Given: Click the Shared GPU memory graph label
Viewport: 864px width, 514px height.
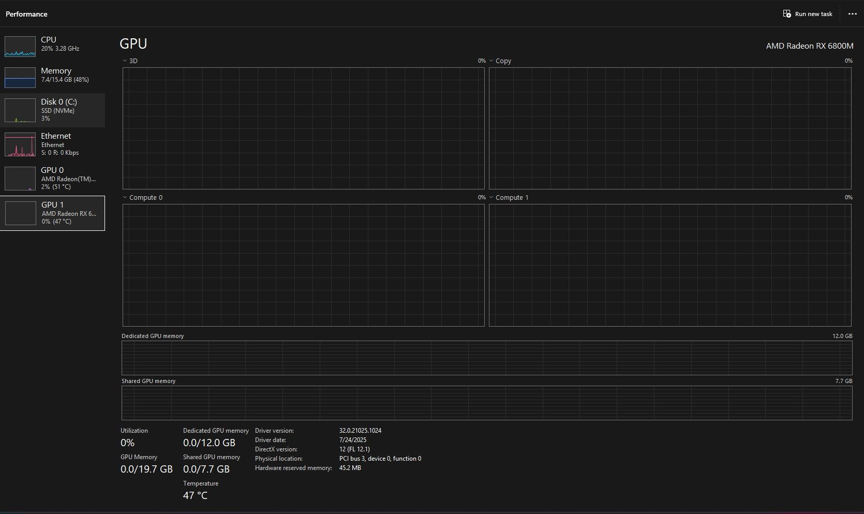Looking at the screenshot, I should 148,381.
